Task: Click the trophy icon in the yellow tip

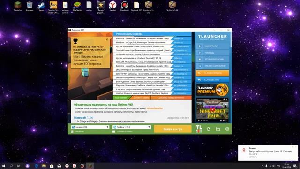Action: tap(75, 41)
